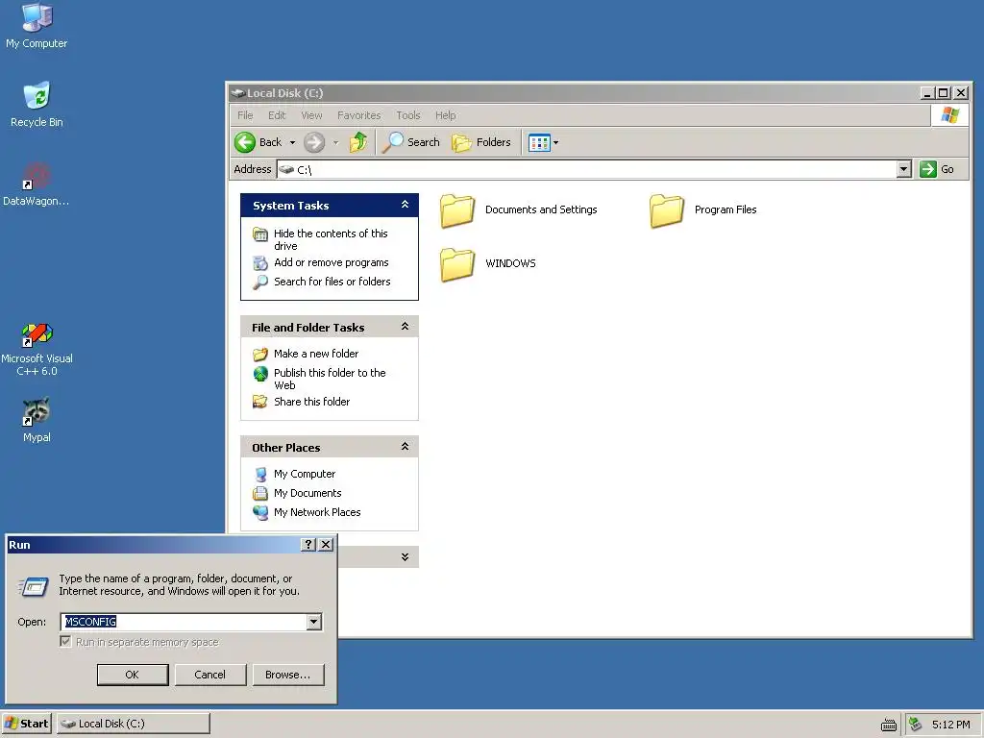Image resolution: width=984 pixels, height=738 pixels.
Task: Click OK in the Run dialog
Action: (133, 675)
